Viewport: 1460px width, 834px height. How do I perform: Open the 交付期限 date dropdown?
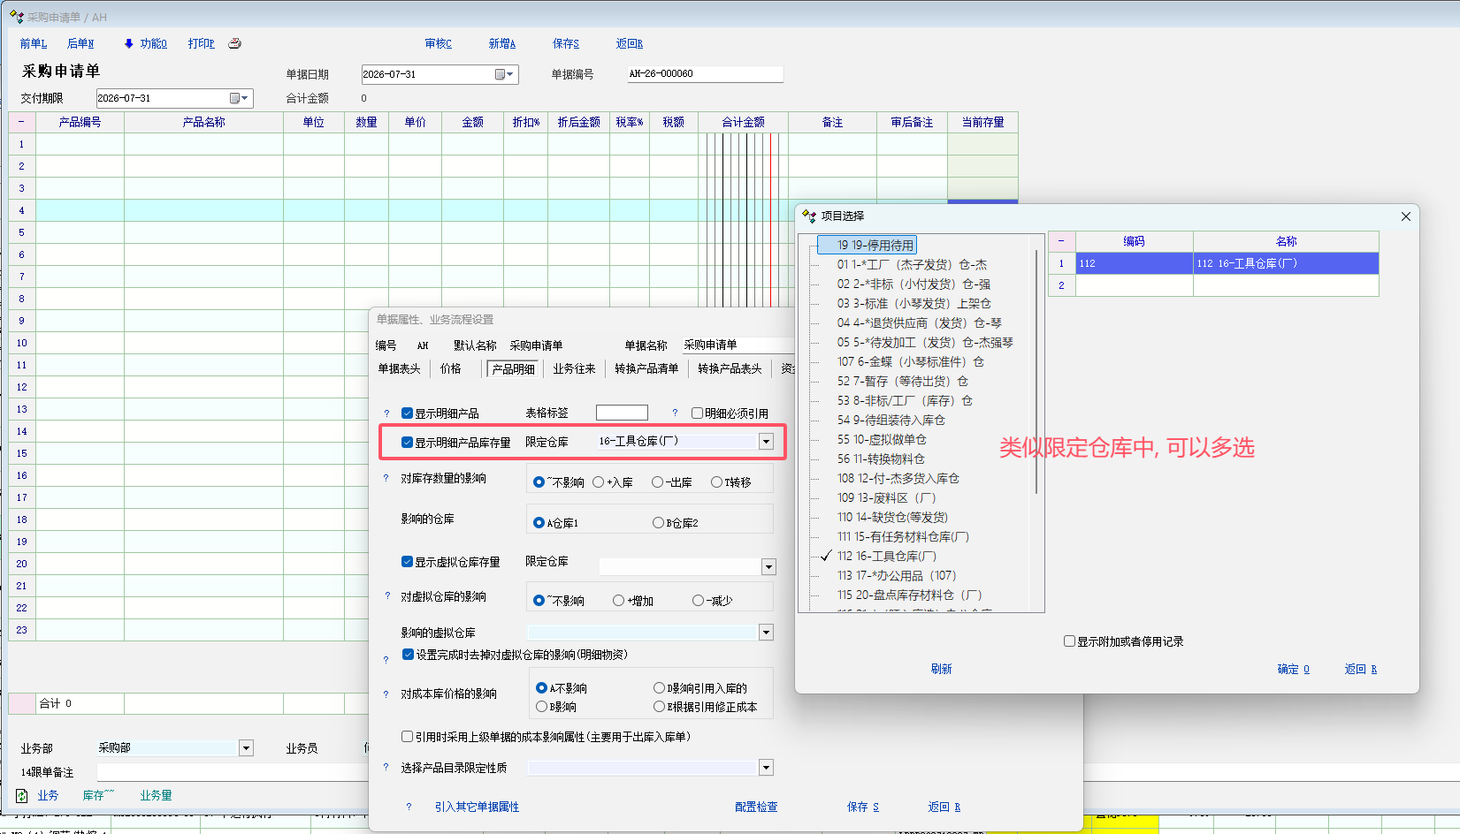click(241, 98)
